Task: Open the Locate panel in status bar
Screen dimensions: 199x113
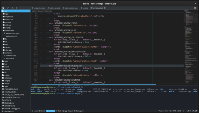Action: (35, 111)
